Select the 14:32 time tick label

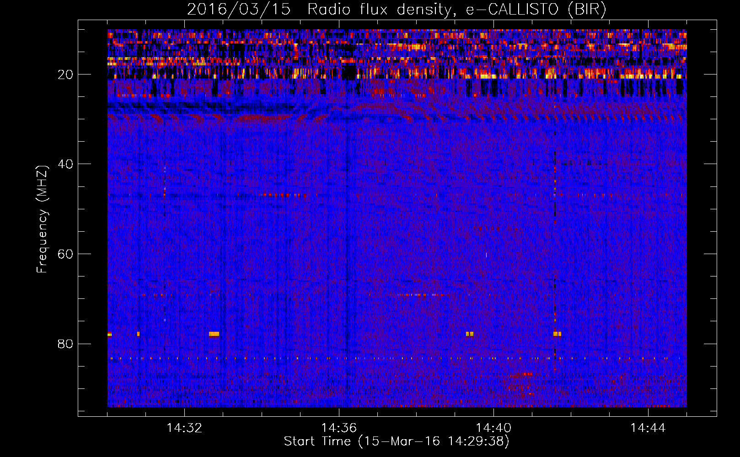(184, 428)
